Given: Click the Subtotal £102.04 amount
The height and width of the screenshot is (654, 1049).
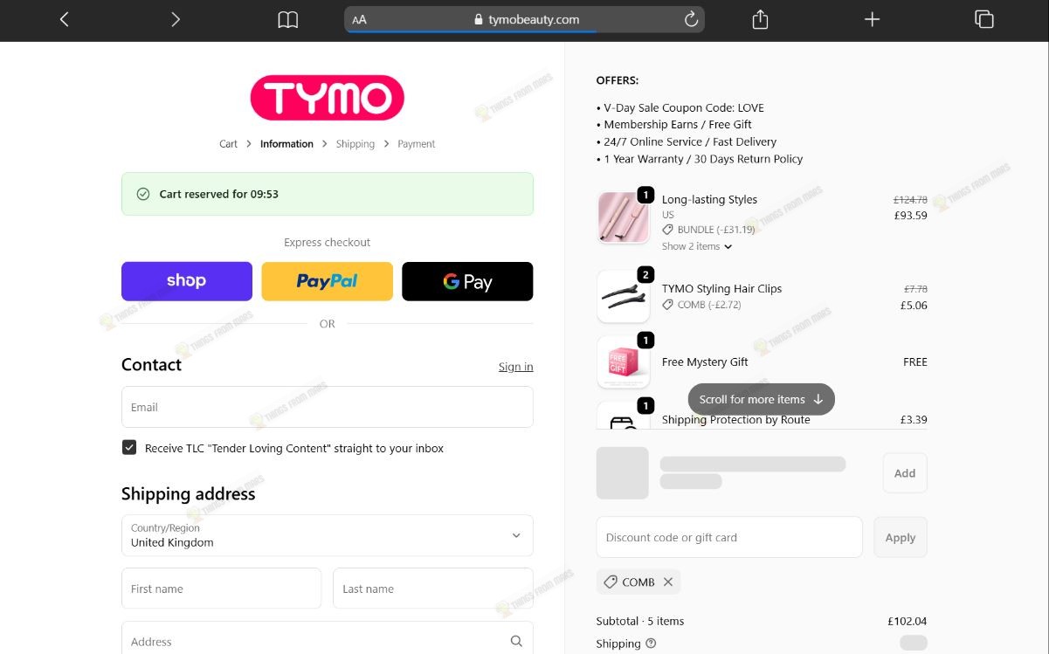Looking at the screenshot, I should coord(907,621).
